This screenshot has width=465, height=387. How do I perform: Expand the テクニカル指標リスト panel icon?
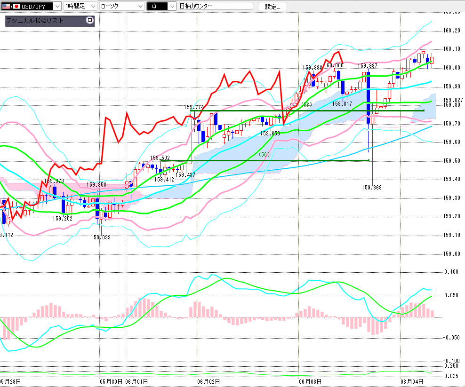point(89,20)
